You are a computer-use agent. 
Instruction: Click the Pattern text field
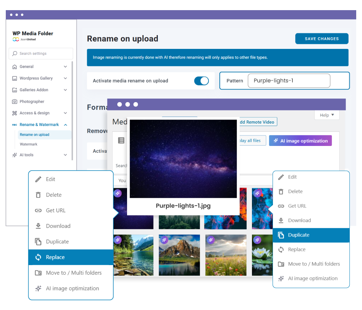289,81
